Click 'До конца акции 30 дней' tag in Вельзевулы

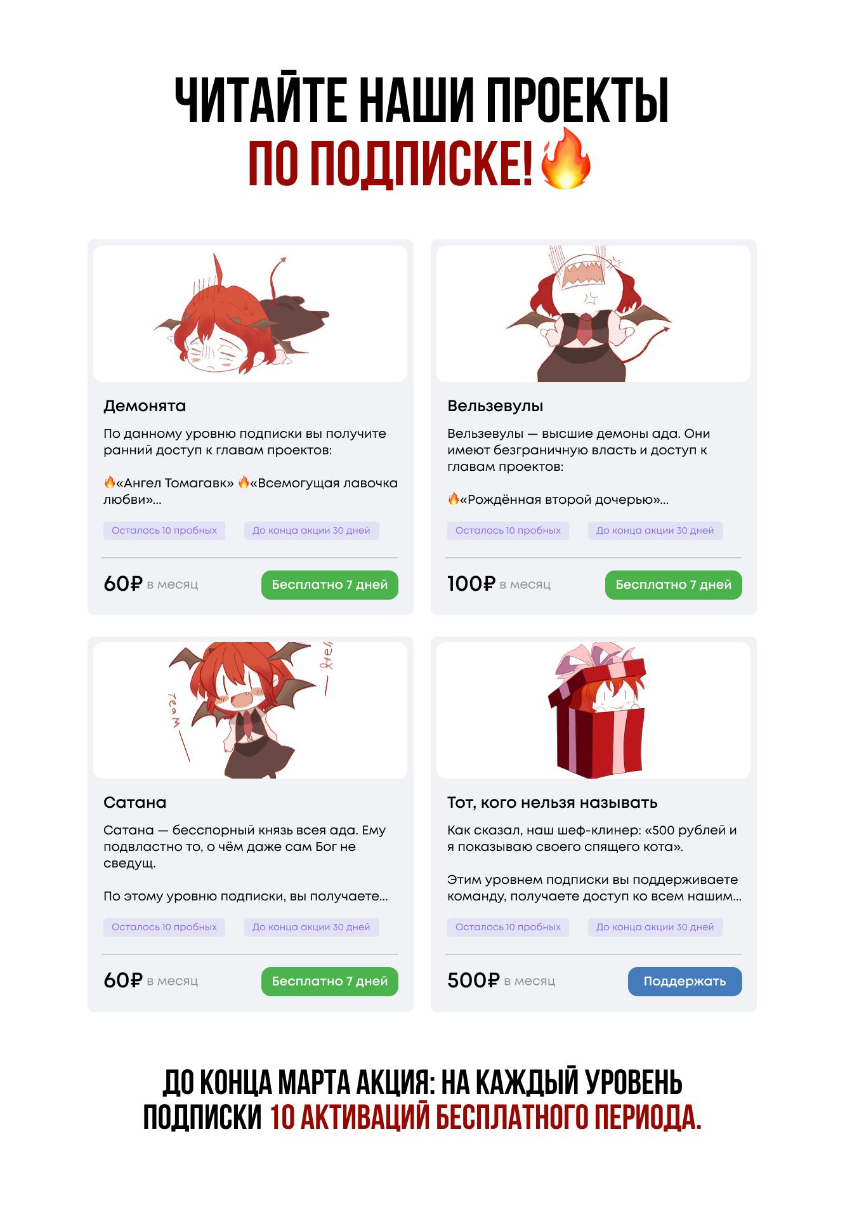[x=655, y=530]
